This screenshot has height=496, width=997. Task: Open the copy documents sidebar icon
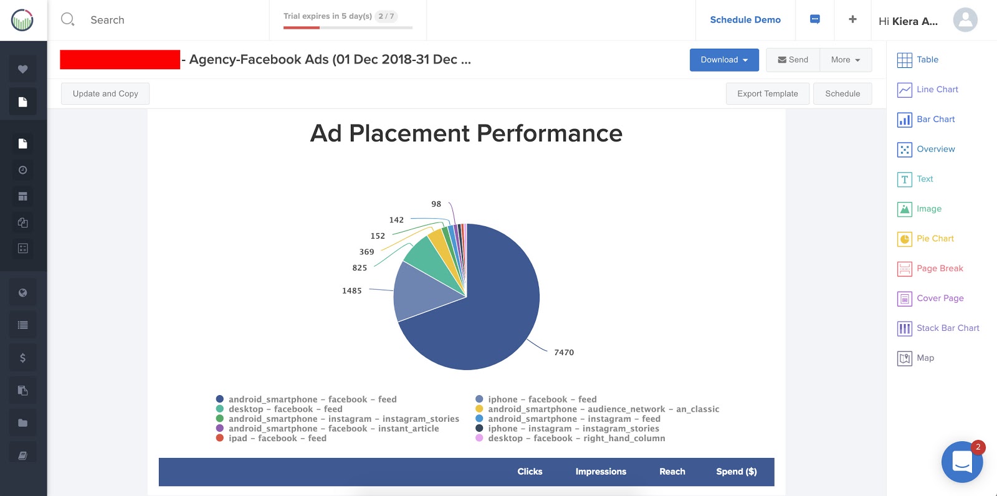click(x=22, y=222)
